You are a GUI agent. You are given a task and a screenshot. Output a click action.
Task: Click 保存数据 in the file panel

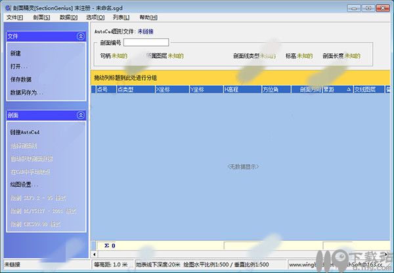click(21, 79)
